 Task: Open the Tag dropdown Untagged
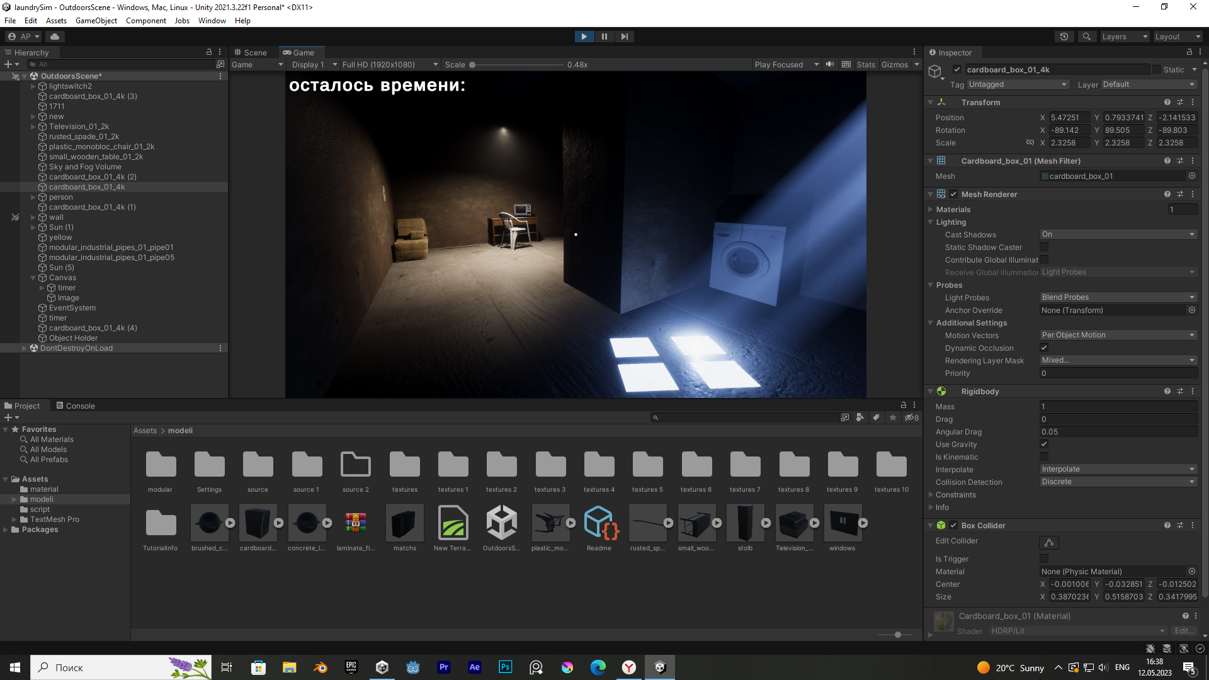click(x=1018, y=84)
